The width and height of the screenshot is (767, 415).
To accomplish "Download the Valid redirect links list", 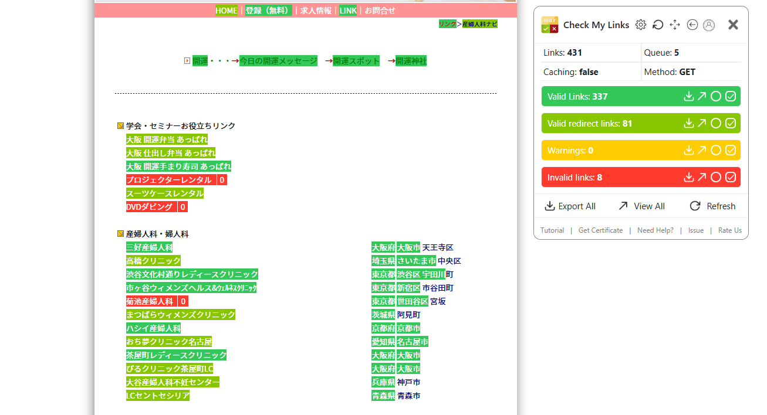I will point(688,124).
